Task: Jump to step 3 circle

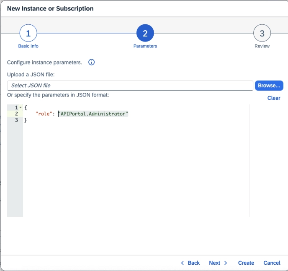Action: click(x=262, y=34)
